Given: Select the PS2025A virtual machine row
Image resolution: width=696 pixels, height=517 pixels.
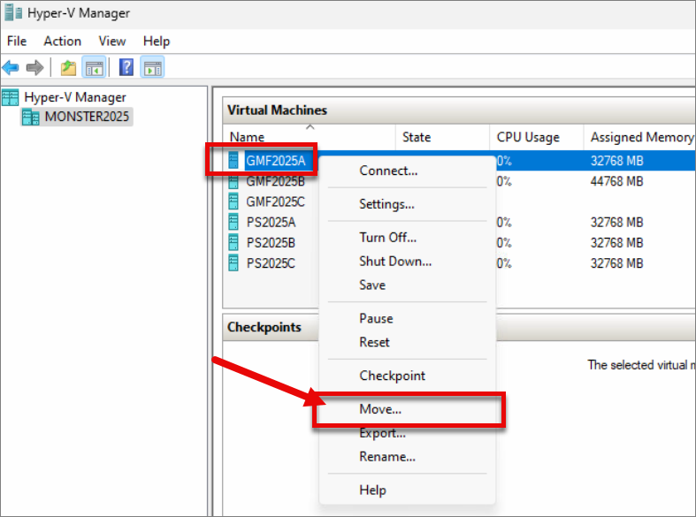Looking at the screenshot, I should pos(271,222).
